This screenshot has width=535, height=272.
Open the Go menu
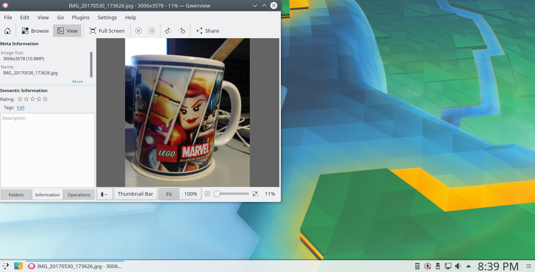coord(61,17)
